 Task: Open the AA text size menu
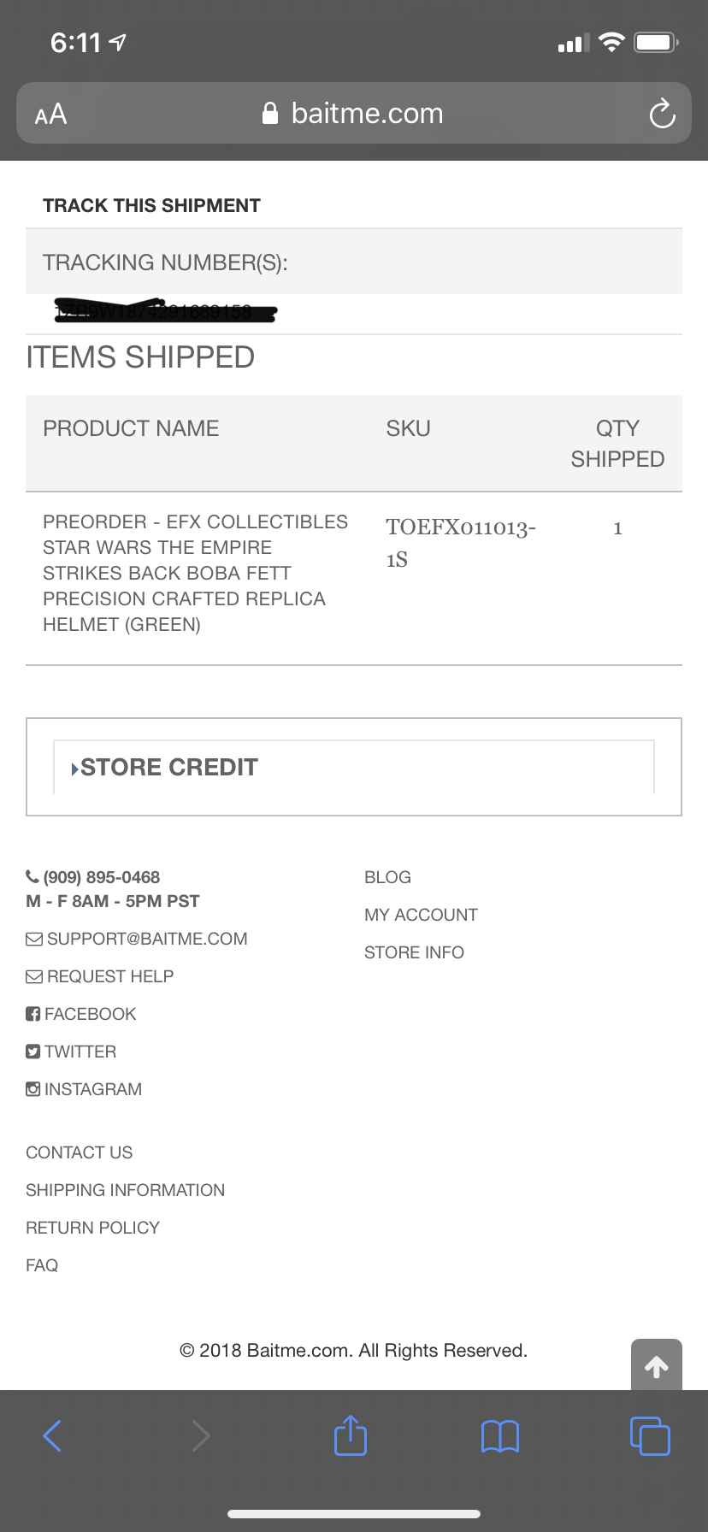[x=50, y=114]
